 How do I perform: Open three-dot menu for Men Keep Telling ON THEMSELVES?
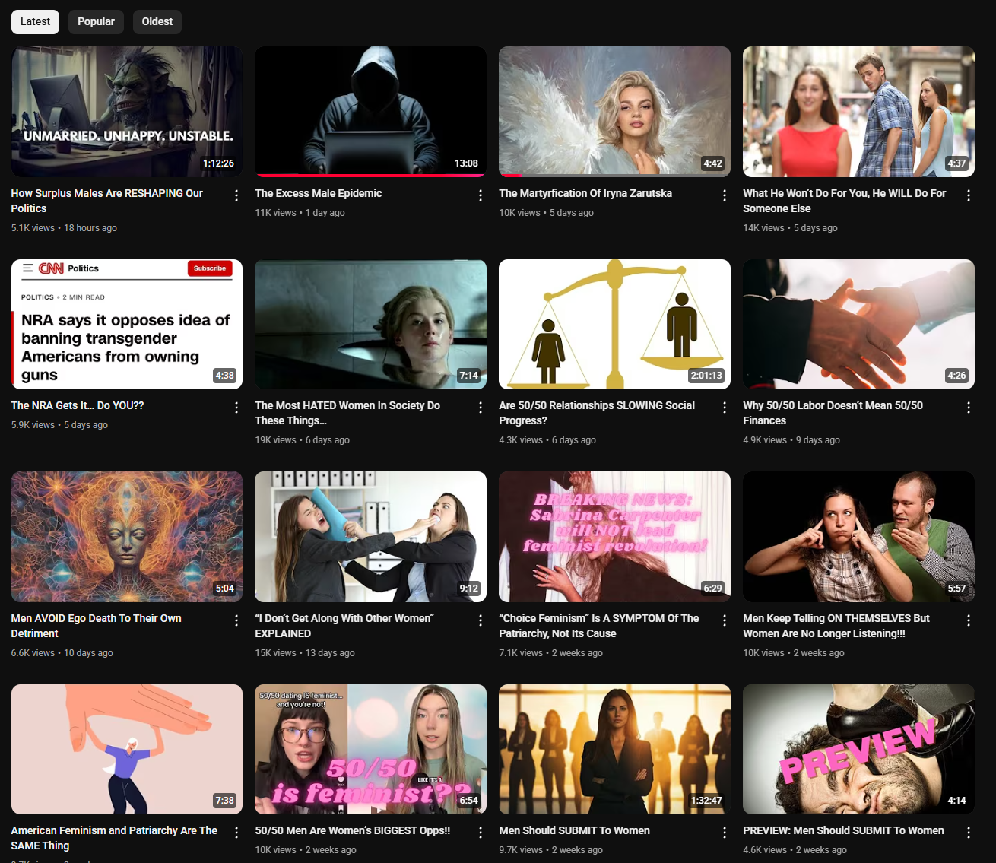tap(969, 620)
